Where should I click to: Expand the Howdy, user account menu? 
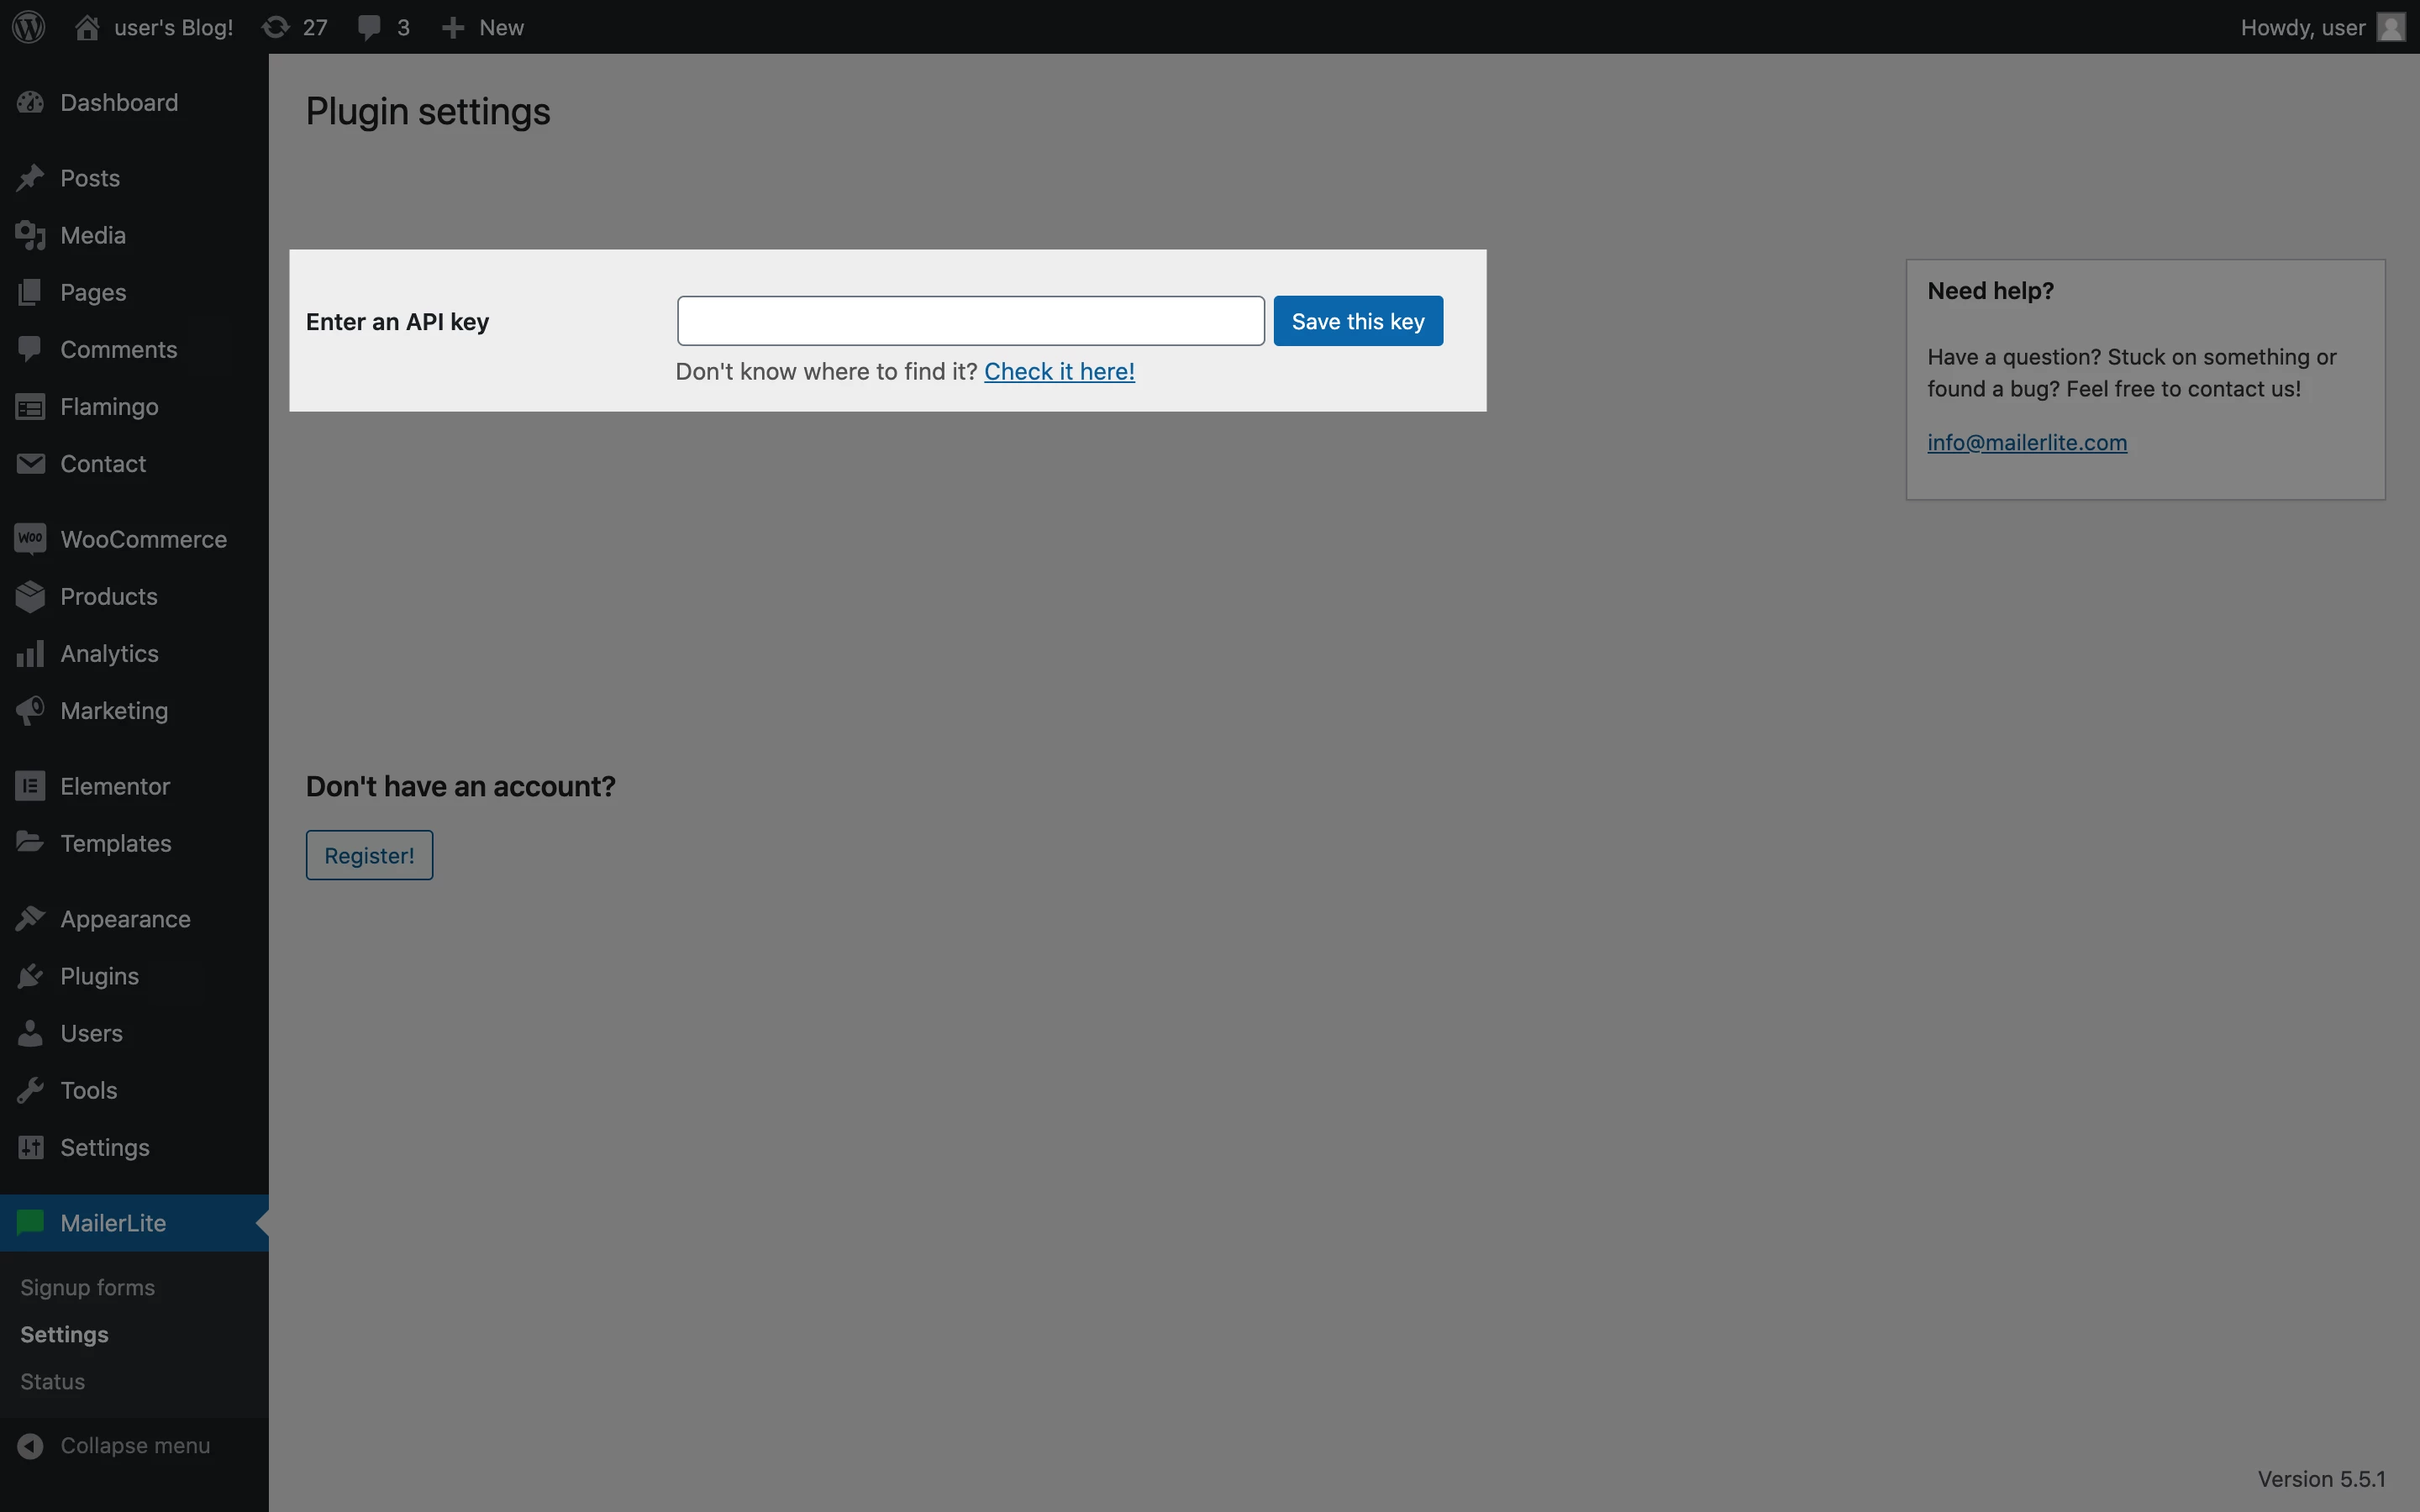coord(2302,27)
